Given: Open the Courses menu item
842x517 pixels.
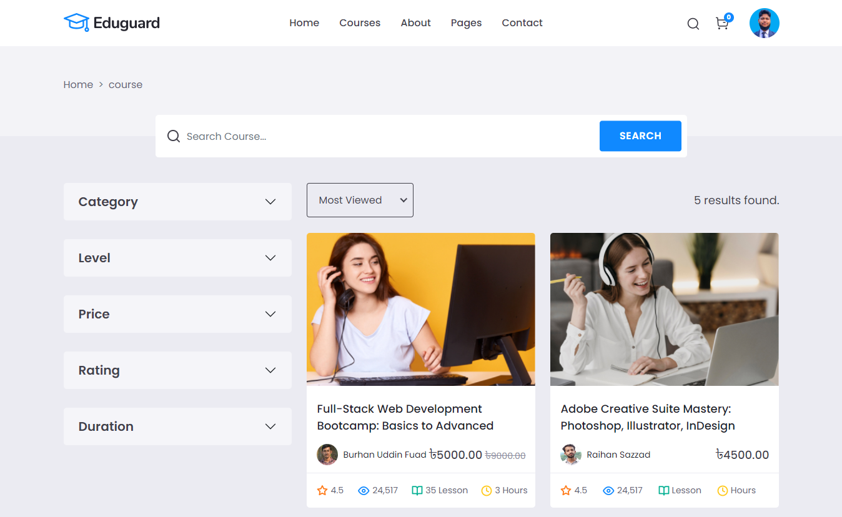Looking at the screenshot, I should [360, 23].
